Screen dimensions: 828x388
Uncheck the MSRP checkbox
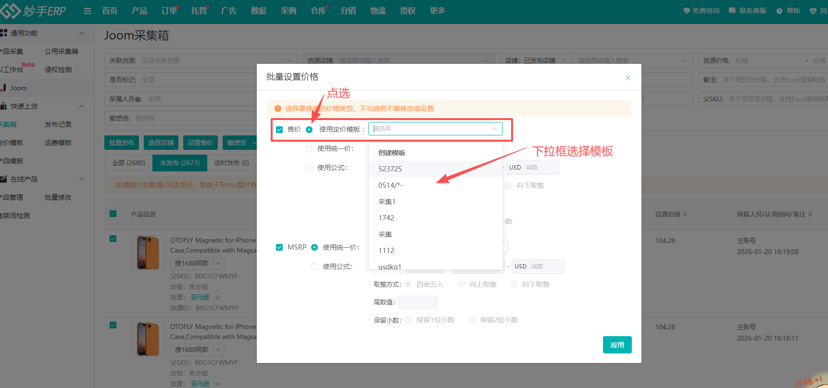click(x=279, y=247)
